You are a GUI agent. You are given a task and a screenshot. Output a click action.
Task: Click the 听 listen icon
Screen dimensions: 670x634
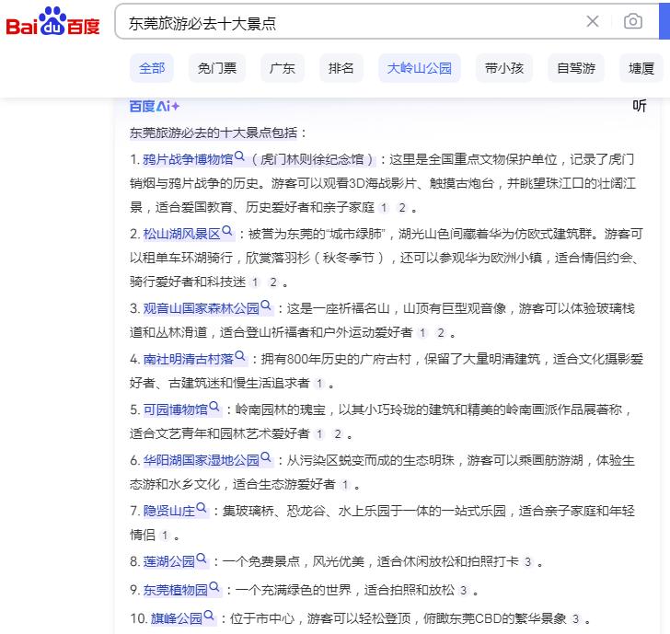coord(640,106)
